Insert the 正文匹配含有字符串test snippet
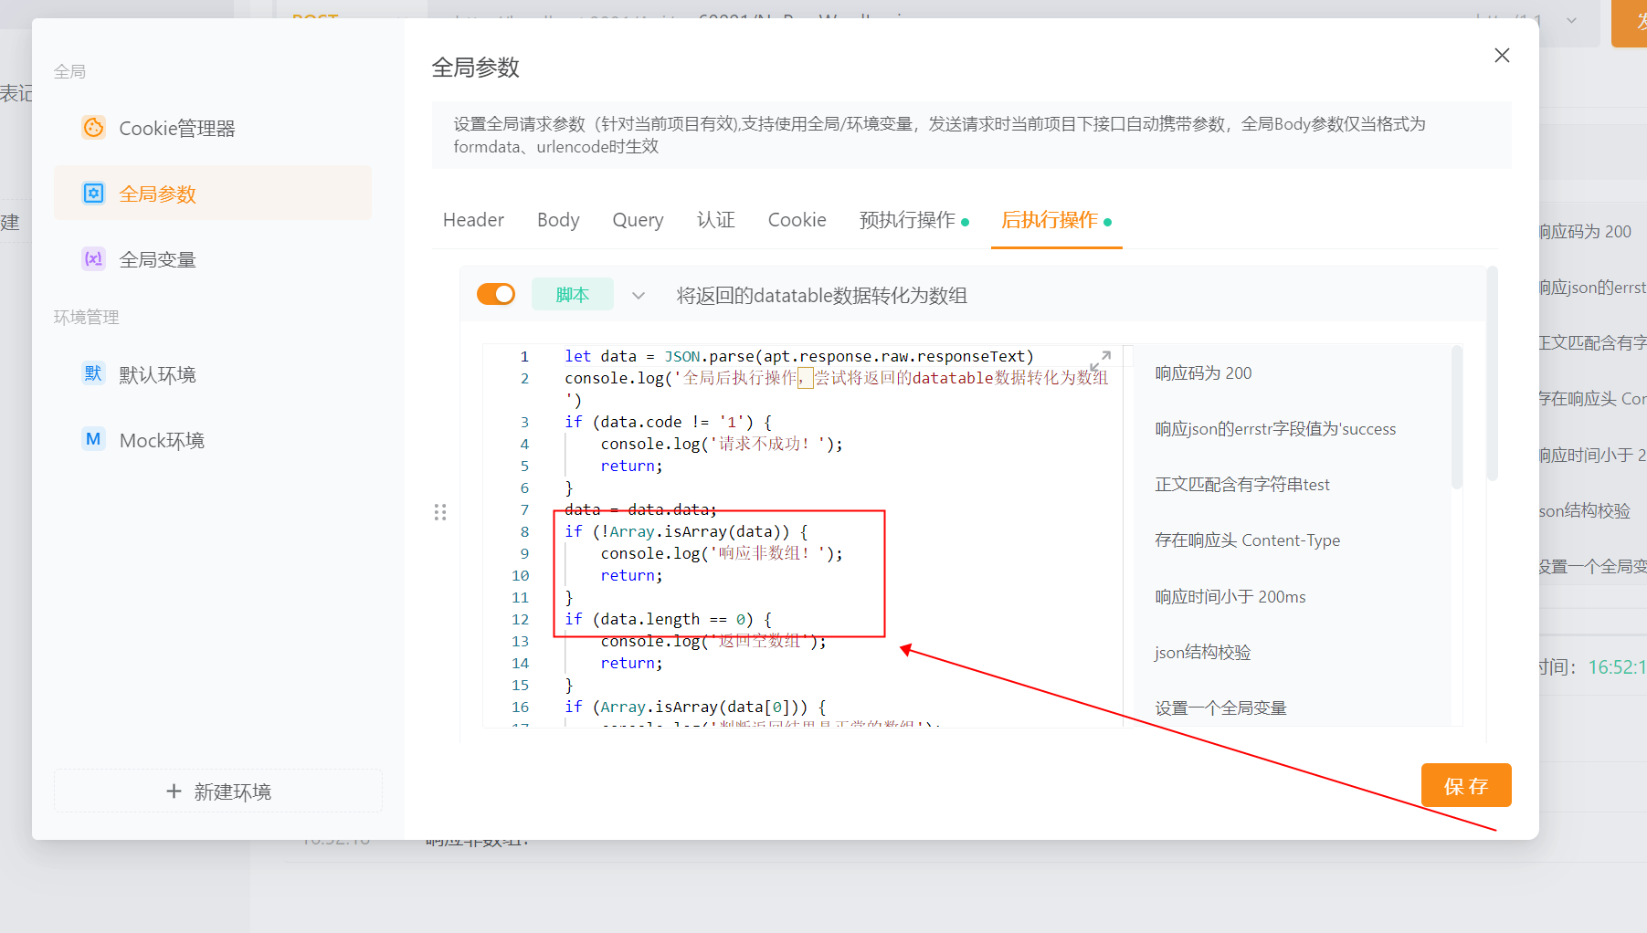The height and width of the screenshot is (933, 1647). [1242, 485]
